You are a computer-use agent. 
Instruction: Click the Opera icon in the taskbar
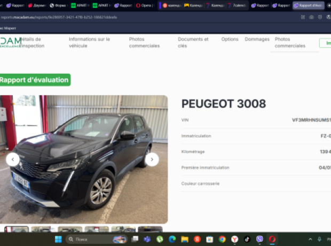coord(272,239)
